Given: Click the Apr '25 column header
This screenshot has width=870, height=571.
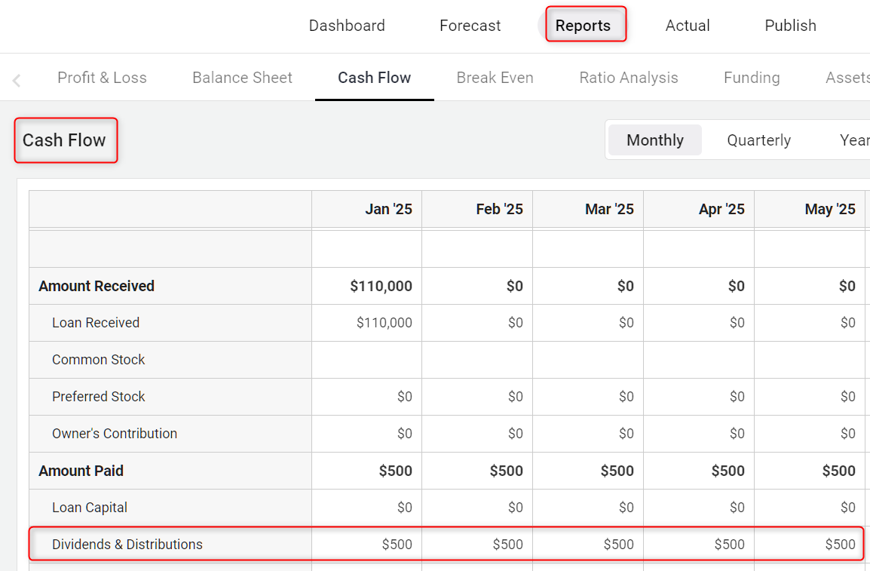Looking at the screenshot, I should (x=699, y=209).
